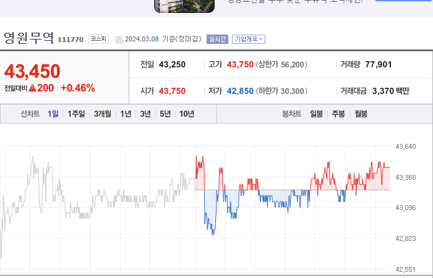433x278 pixels.
Task: Click the 거래대금 value 3,370 백만
Action: click(x=391, y=91)
